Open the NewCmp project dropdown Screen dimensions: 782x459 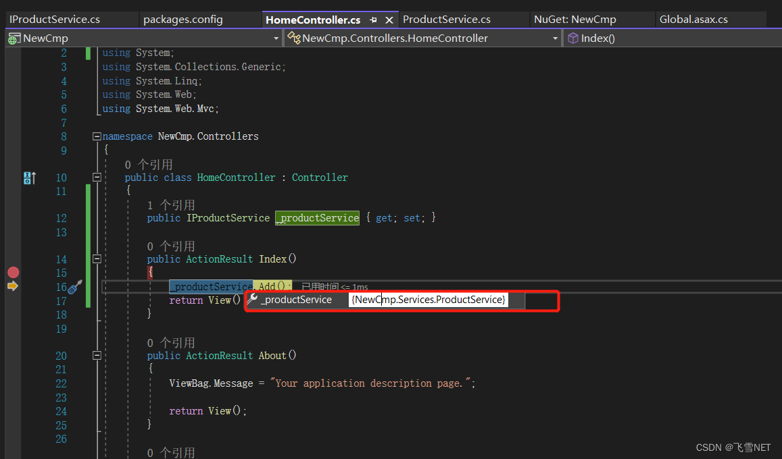(276, 38)
